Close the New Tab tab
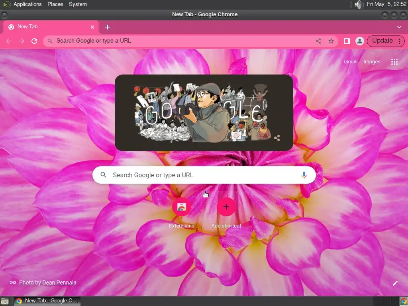 92,27
